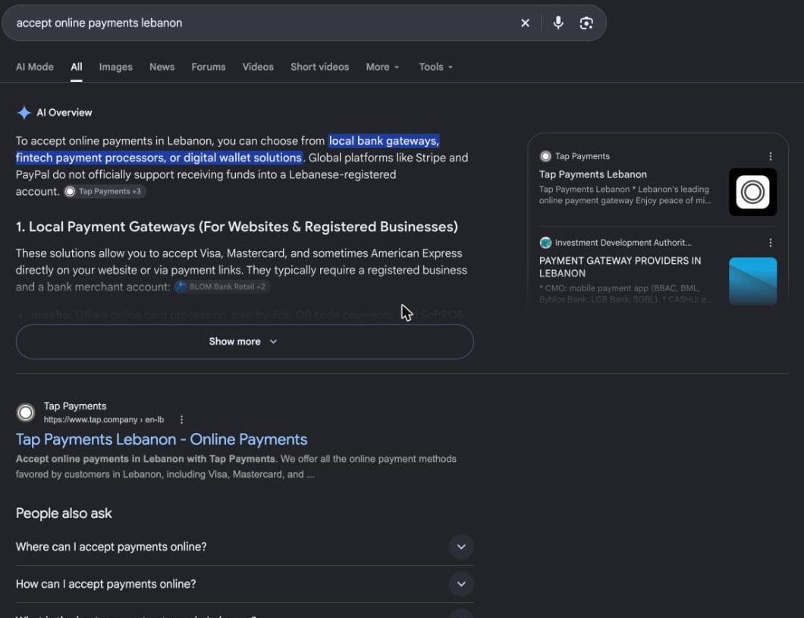
Task: Click the Tap Payments +3 source chip
Action: (x=105, y=192)
